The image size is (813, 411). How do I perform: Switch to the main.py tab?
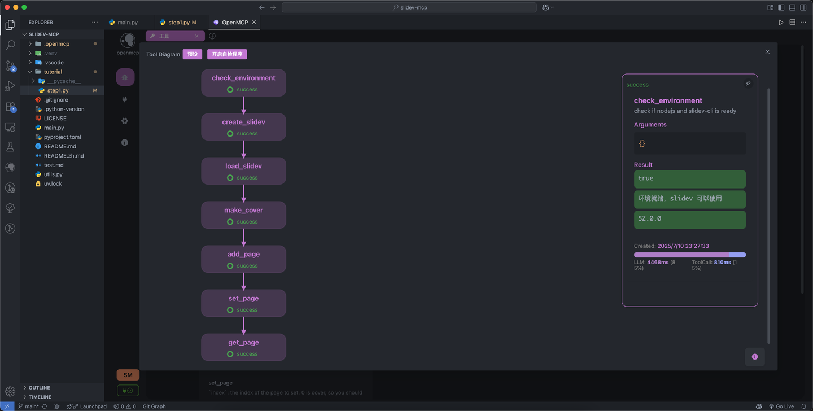click(128, 23)
